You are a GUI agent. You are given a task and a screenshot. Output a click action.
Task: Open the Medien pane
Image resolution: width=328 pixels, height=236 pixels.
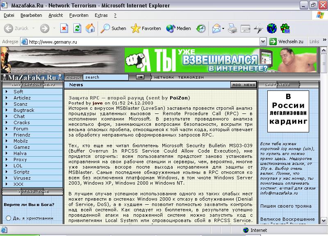[179, 28]
